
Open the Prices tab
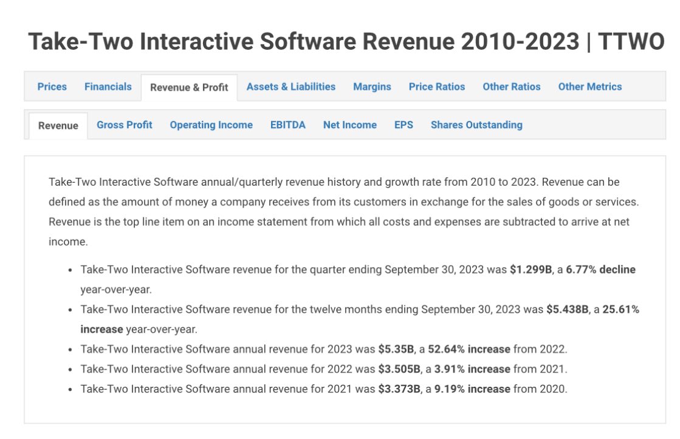(52, 87)
